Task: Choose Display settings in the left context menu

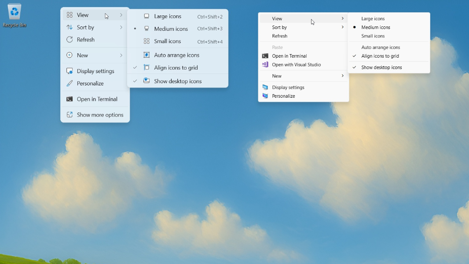Action: pos(95,71)
